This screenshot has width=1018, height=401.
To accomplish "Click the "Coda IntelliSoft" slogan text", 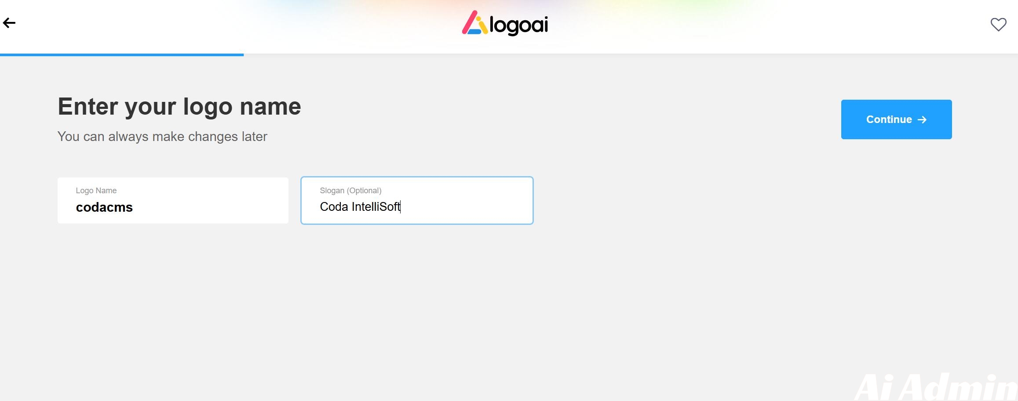I will click(x=360, y=207).
